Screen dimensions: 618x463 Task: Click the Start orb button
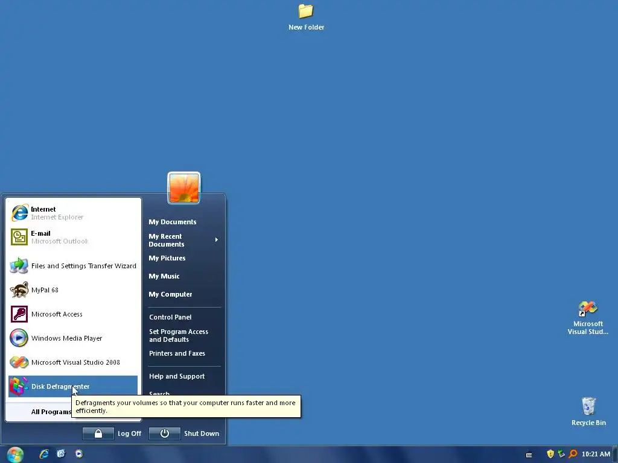click(x=15, y=455)
